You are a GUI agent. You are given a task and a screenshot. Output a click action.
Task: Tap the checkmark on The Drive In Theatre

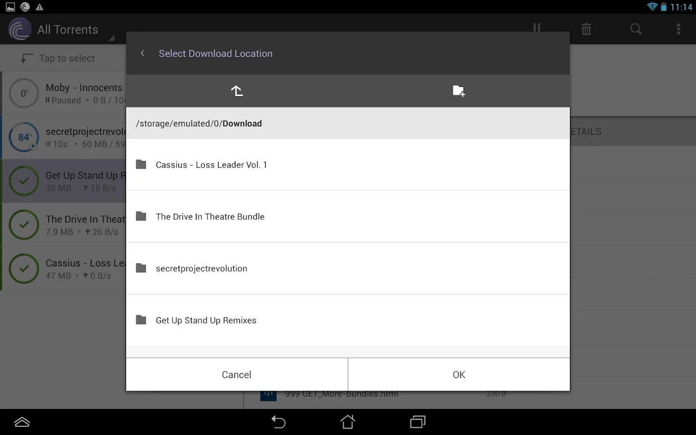tap(24, 225)
